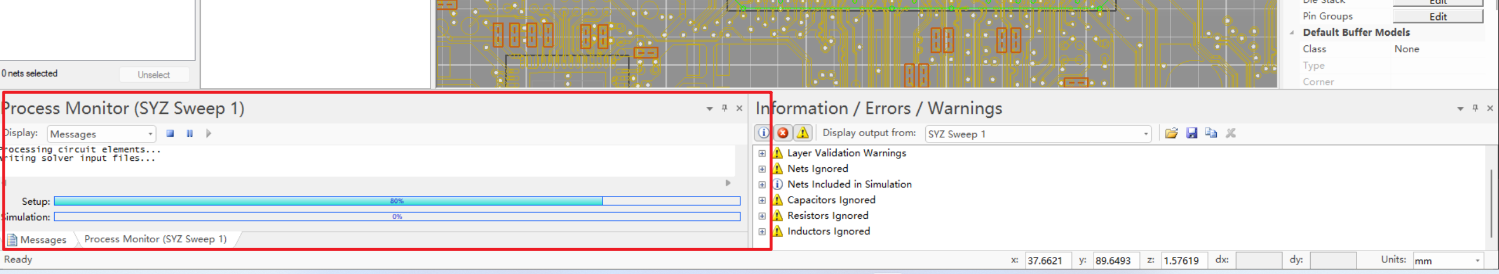Collapse Default Buffer Models section
1499x274 pixels.
pos(1291,33)
